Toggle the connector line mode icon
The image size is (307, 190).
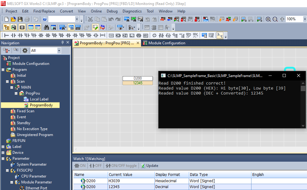coord(220,36)
